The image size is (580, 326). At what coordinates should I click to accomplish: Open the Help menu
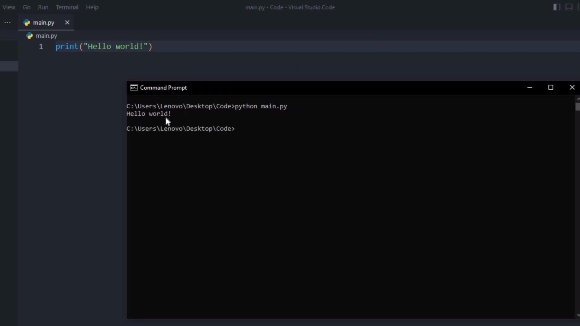[x=92, y=7]
